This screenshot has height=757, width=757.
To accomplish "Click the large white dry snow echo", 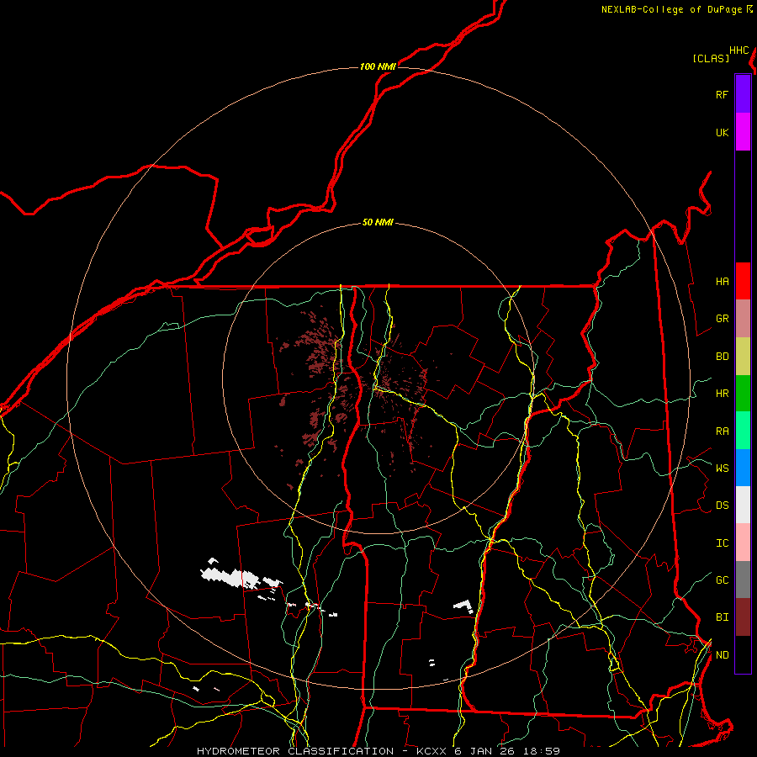I will (232, 576).
